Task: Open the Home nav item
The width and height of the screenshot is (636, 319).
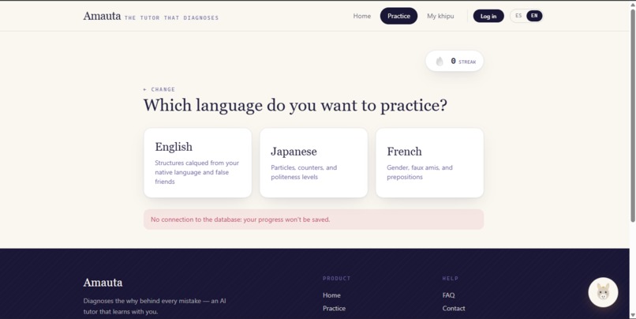Action: coord(362,16)
